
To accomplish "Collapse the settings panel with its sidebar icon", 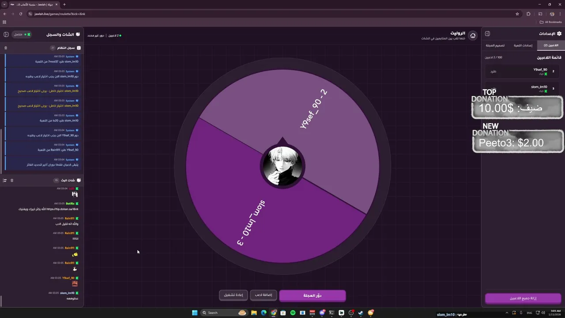I will (487, 34).
